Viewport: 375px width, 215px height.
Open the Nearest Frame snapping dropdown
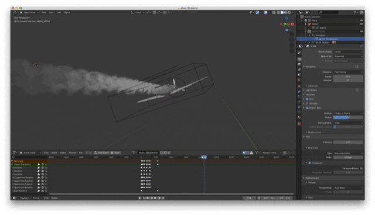coord(271,152)
